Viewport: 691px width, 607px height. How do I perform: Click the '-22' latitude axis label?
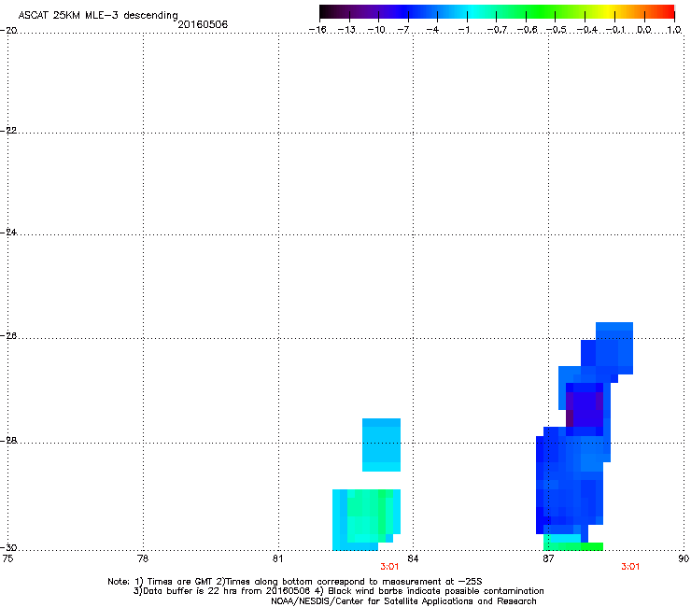(x=8, y=131)
